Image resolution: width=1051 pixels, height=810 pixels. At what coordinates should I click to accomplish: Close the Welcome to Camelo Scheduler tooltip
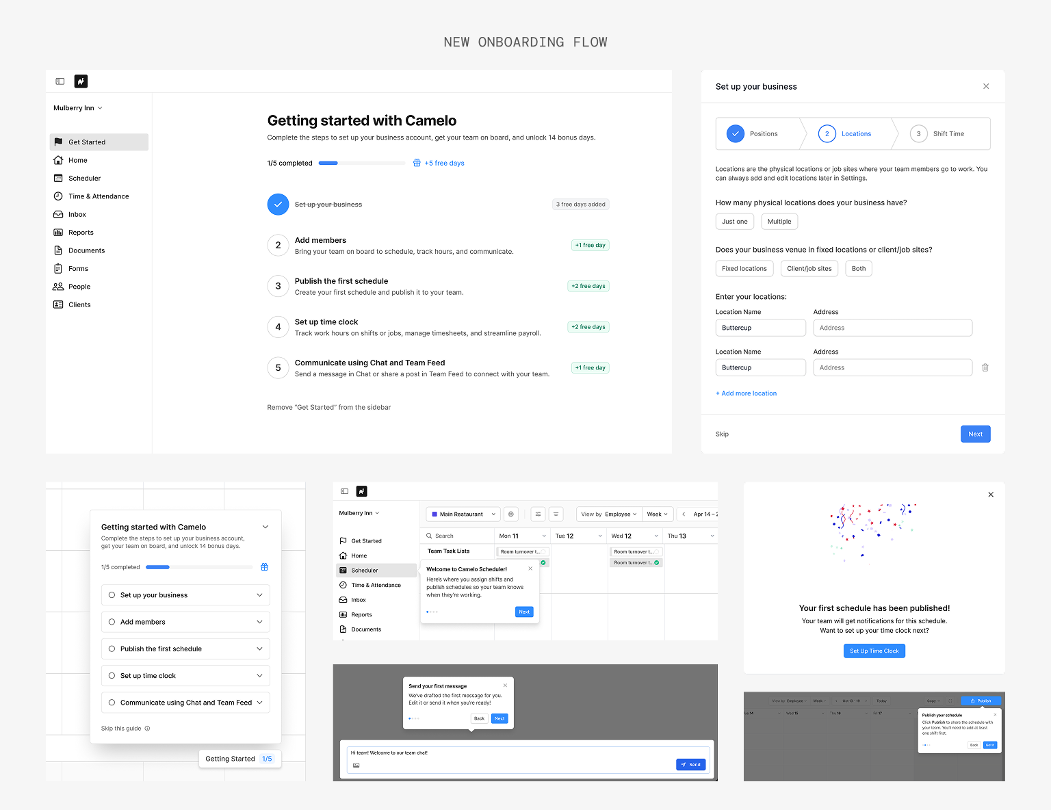[530, 569]
